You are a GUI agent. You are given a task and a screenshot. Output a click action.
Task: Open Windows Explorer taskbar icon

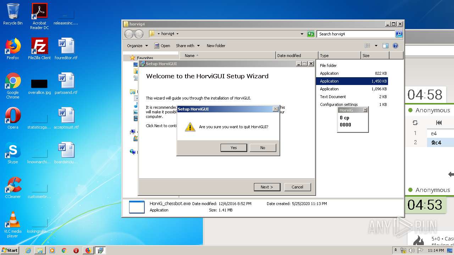point(40,250)
